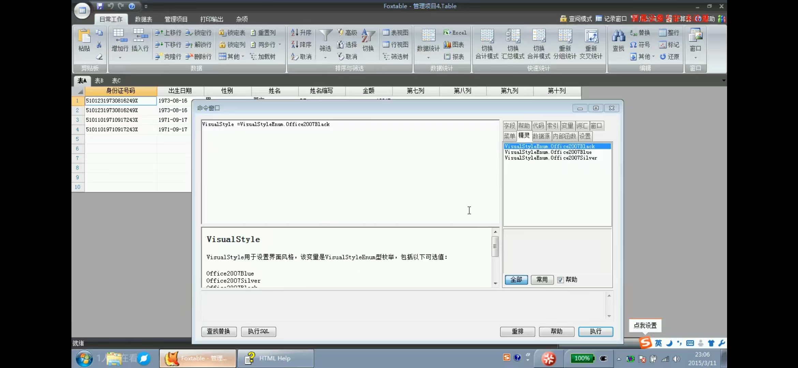Screen dimensions: 798x368
Task: Click Lock Table (锁定表)
Action: pyautogui.click(x=232, y=33)
